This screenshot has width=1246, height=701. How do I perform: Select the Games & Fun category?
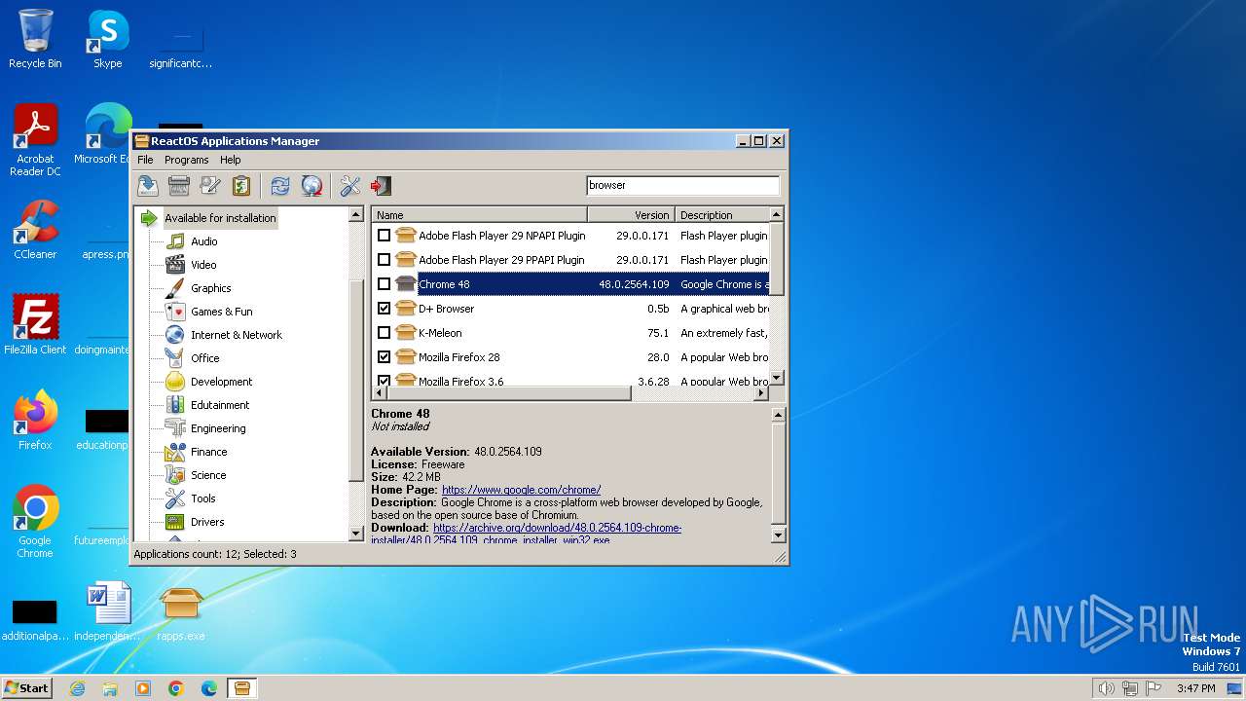(x=221, y=312)
